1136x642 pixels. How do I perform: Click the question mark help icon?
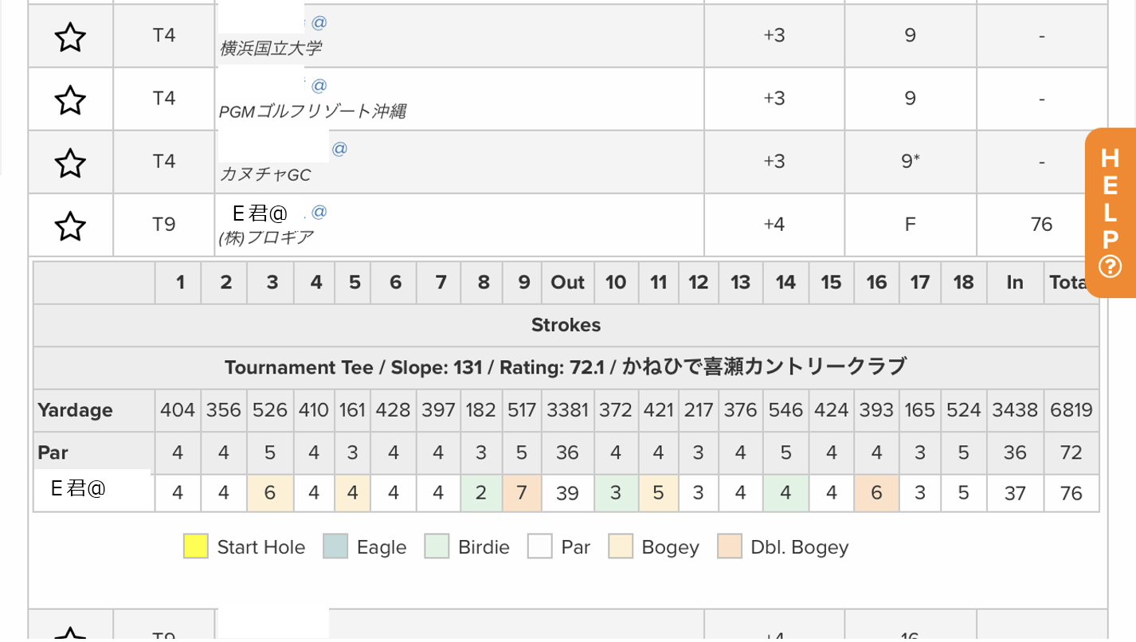1110,266
